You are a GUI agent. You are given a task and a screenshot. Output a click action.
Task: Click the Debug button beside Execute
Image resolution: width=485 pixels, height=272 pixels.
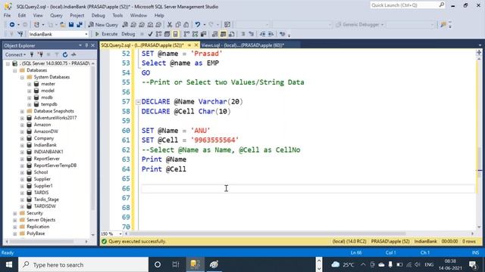tap(128, 34)
